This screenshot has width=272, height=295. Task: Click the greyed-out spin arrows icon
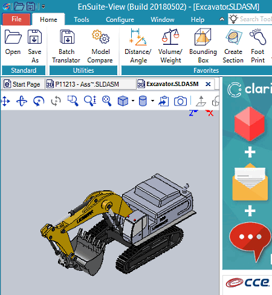56,101
